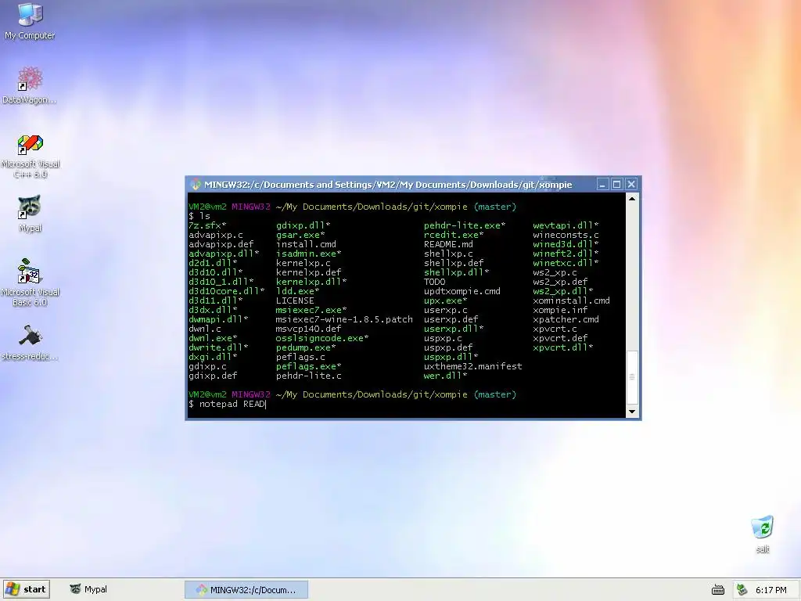Click on wined3d.dll* in the listing
The width and height of the screenshot is (801, 601).
566,244
